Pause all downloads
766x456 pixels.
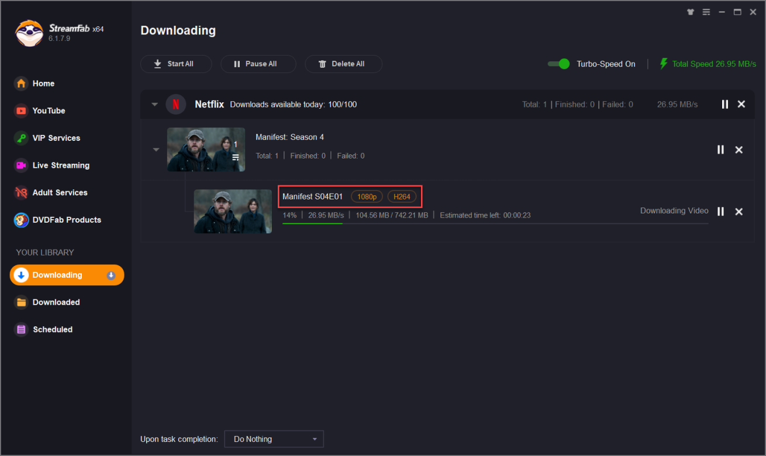pos(258,64)
